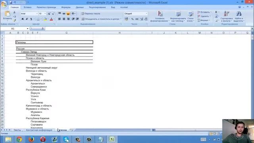Click the Cut scissors icon

coord(14,12)
